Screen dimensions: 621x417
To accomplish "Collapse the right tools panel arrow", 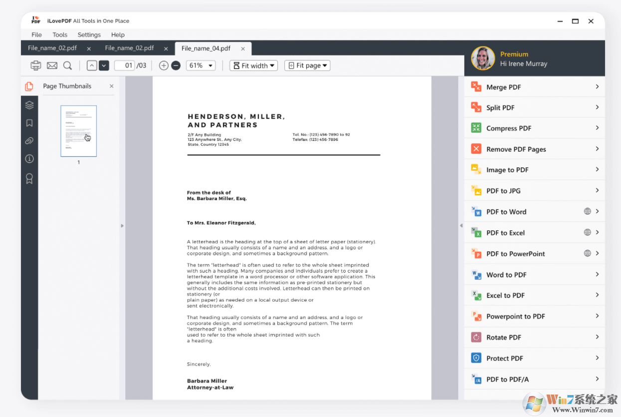I will [x=461, y=226].
